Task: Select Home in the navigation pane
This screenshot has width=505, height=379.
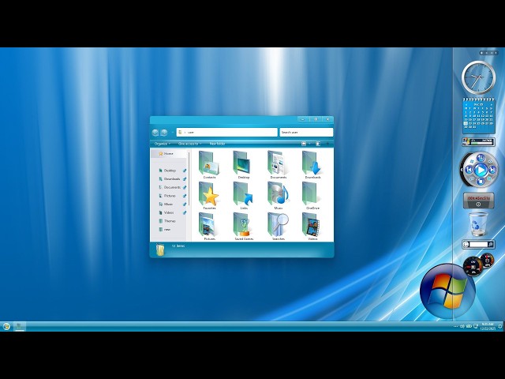Action: coord(168,154)
